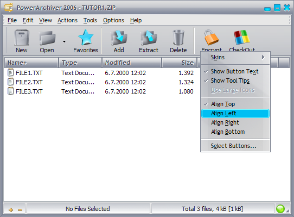Open the Actions menu
This screenshot has width=294, height=217.
(67, 20)
